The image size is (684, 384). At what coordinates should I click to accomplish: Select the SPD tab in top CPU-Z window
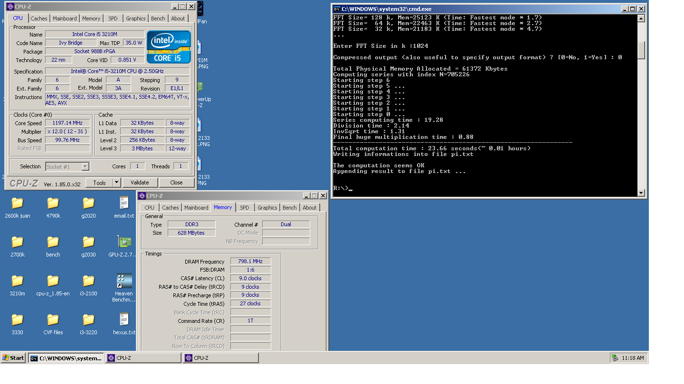(113, 18)
